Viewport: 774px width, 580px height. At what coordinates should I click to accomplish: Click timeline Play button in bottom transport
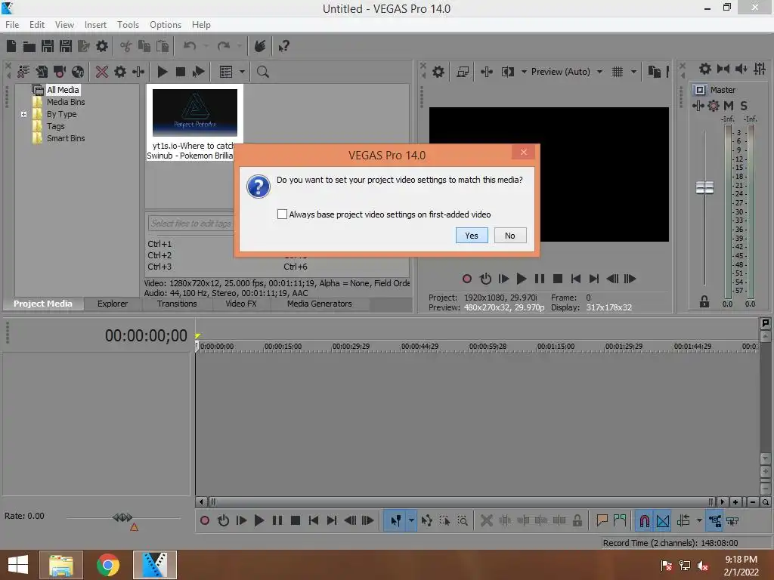click(x=259, y=521)
